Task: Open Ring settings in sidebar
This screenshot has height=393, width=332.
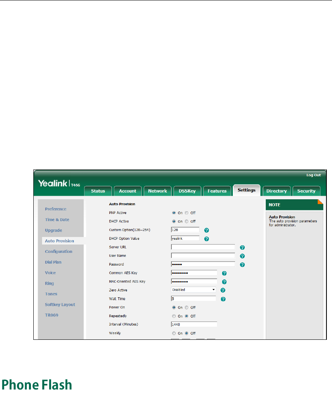Action: point(49,283)
